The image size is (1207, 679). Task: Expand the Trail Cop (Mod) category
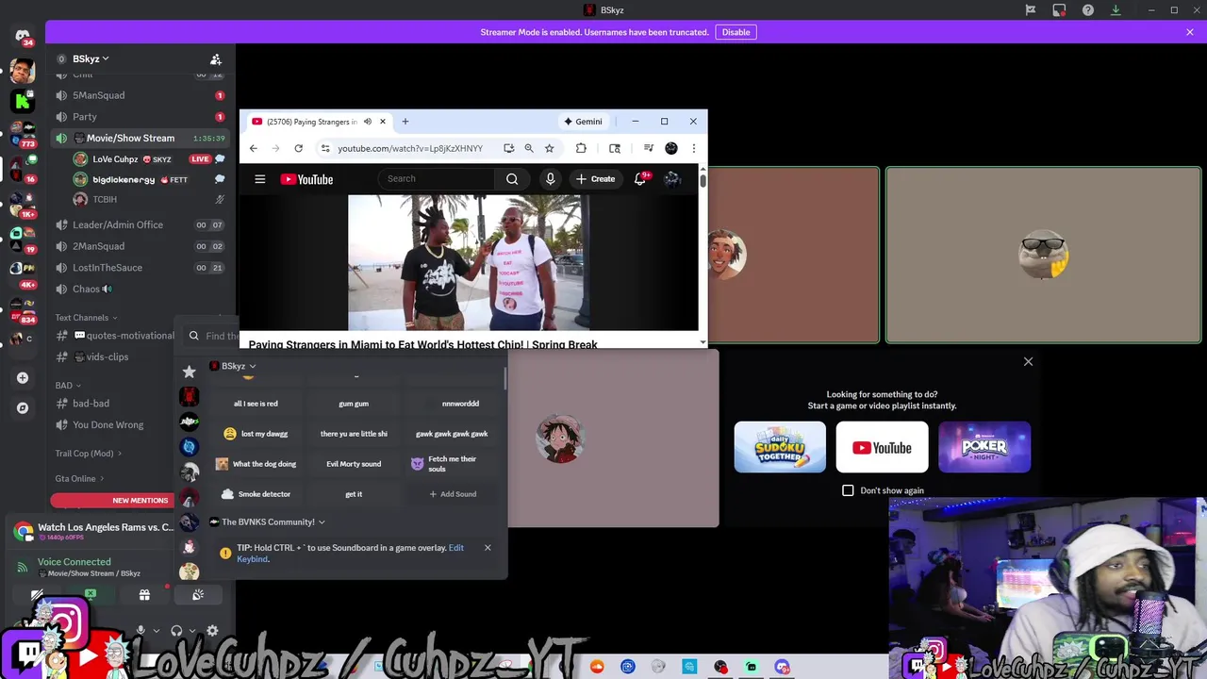tap(88, 454)
